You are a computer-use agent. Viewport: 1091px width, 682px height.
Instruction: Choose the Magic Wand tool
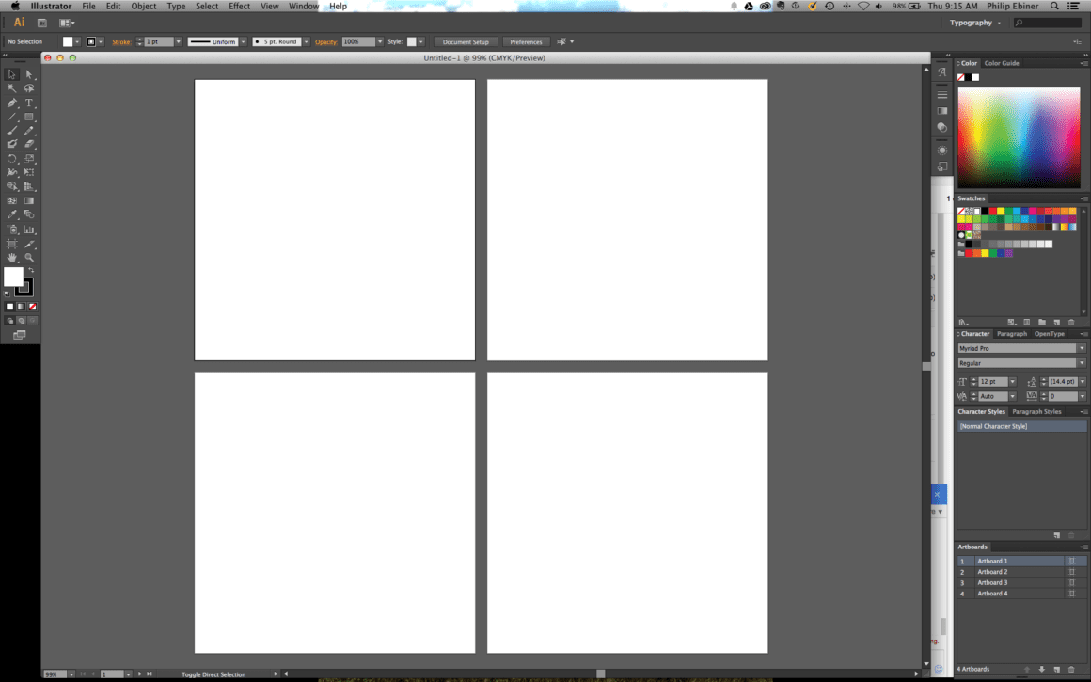(x=12, y=88)
